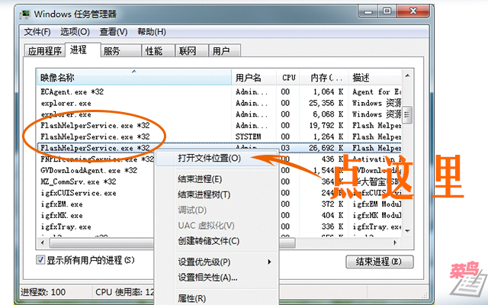
Task: Switch to the 性能 tab
Action: (x=158, y=51)
